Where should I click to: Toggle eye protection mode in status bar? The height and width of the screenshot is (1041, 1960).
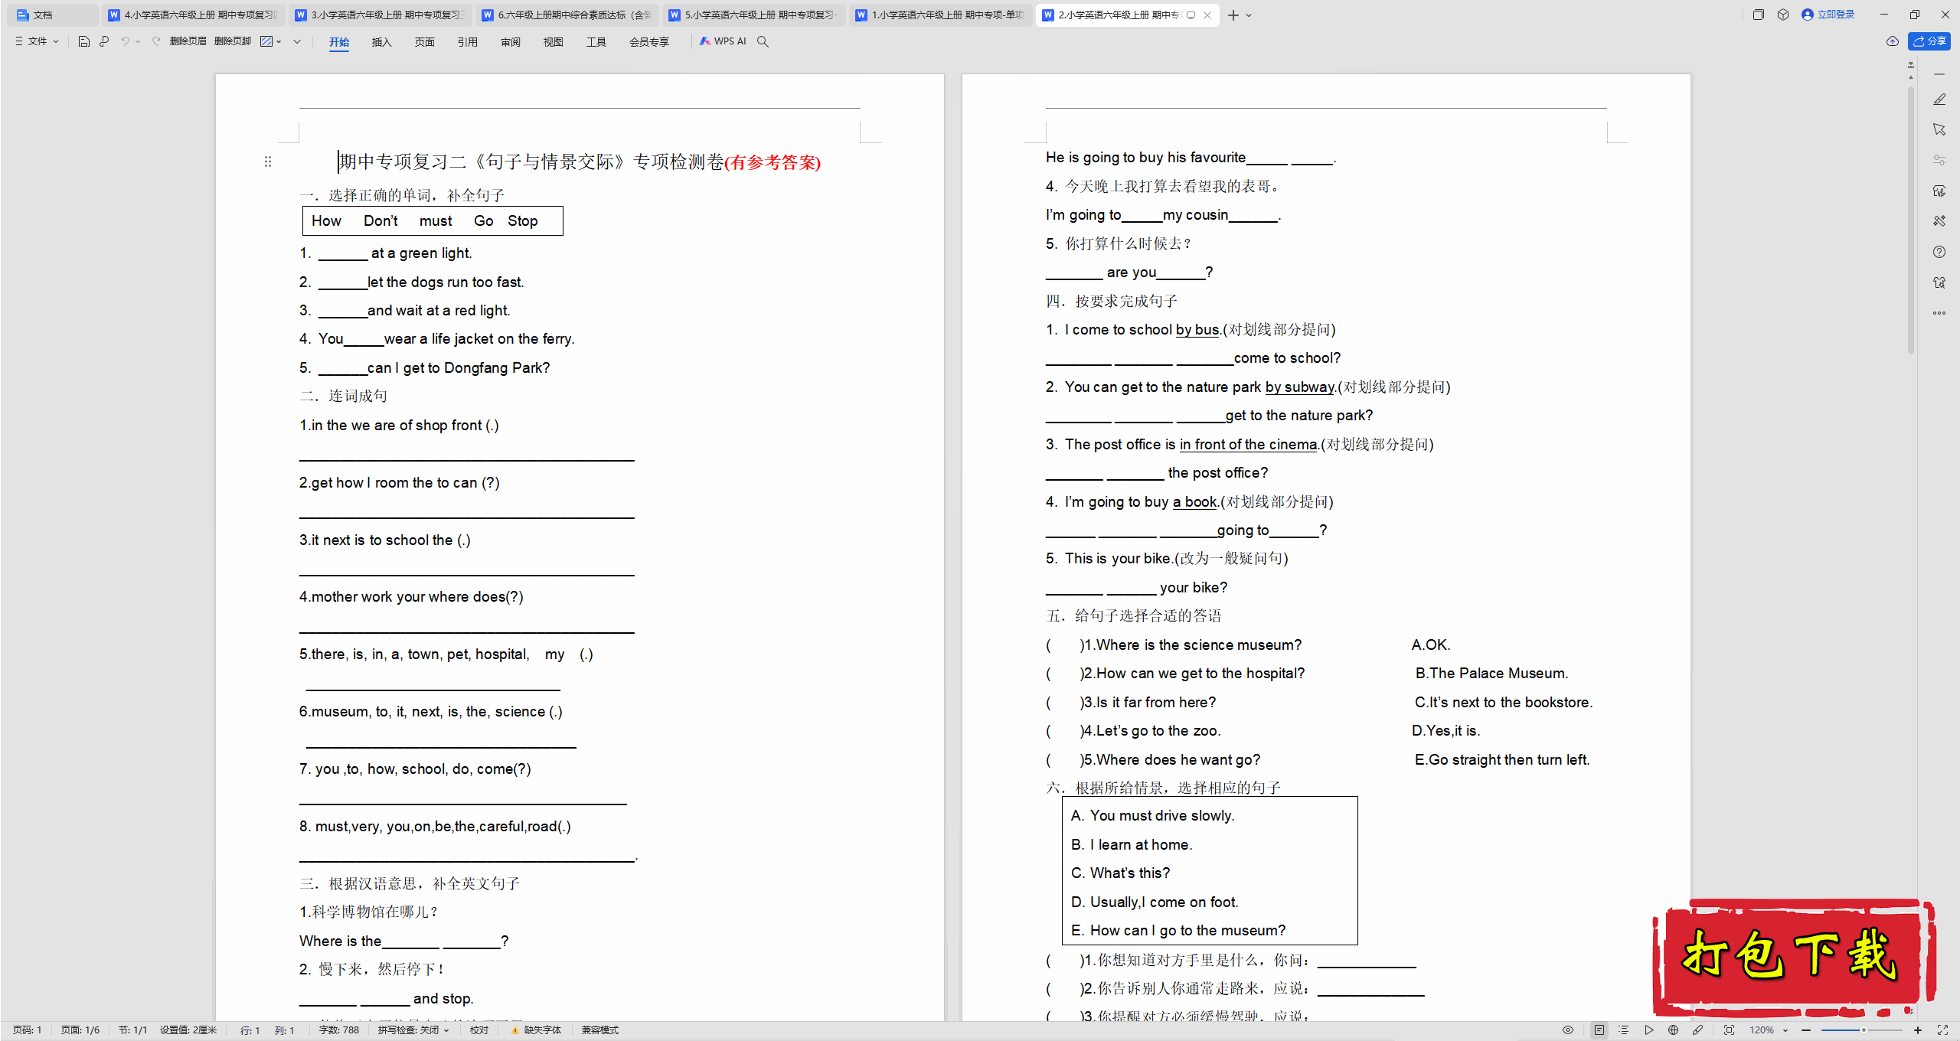click(x=1568, y=1030)
